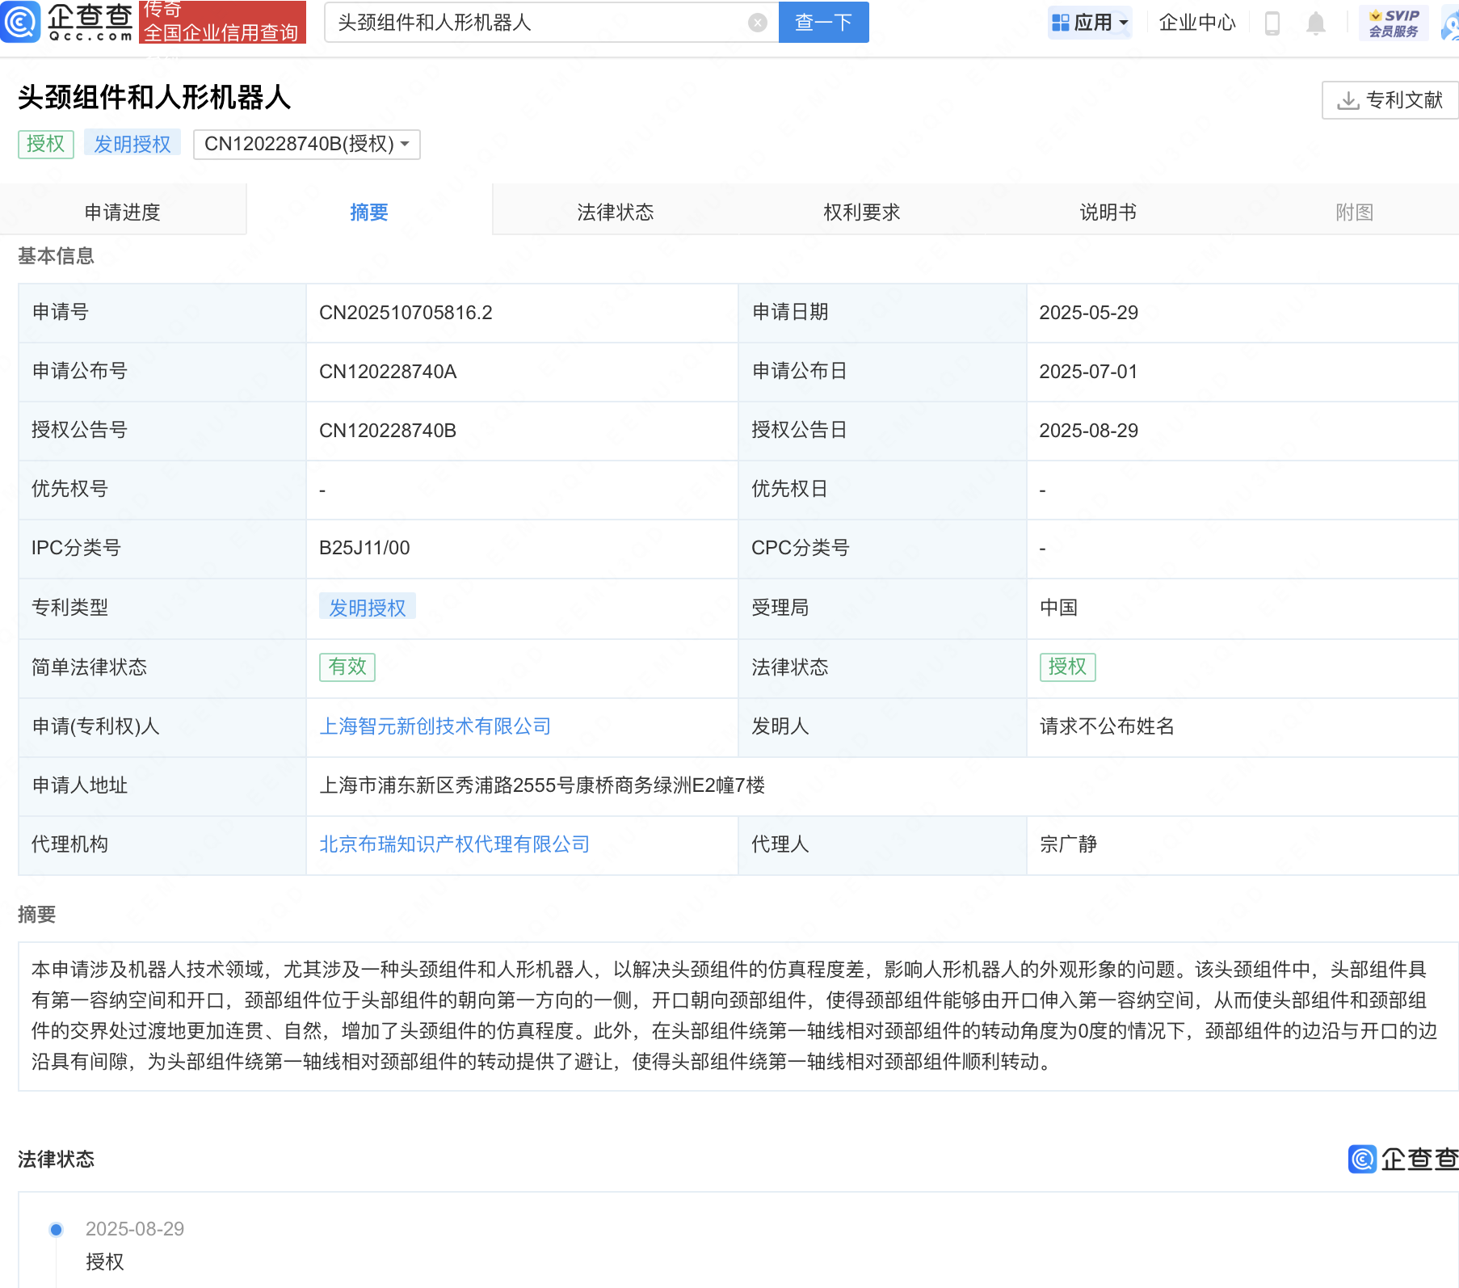Image resolution: width=1459 pixels, height=1288 pixels.
Task: Select IPC classification B25J11/00
Action: tap(364, 548)
